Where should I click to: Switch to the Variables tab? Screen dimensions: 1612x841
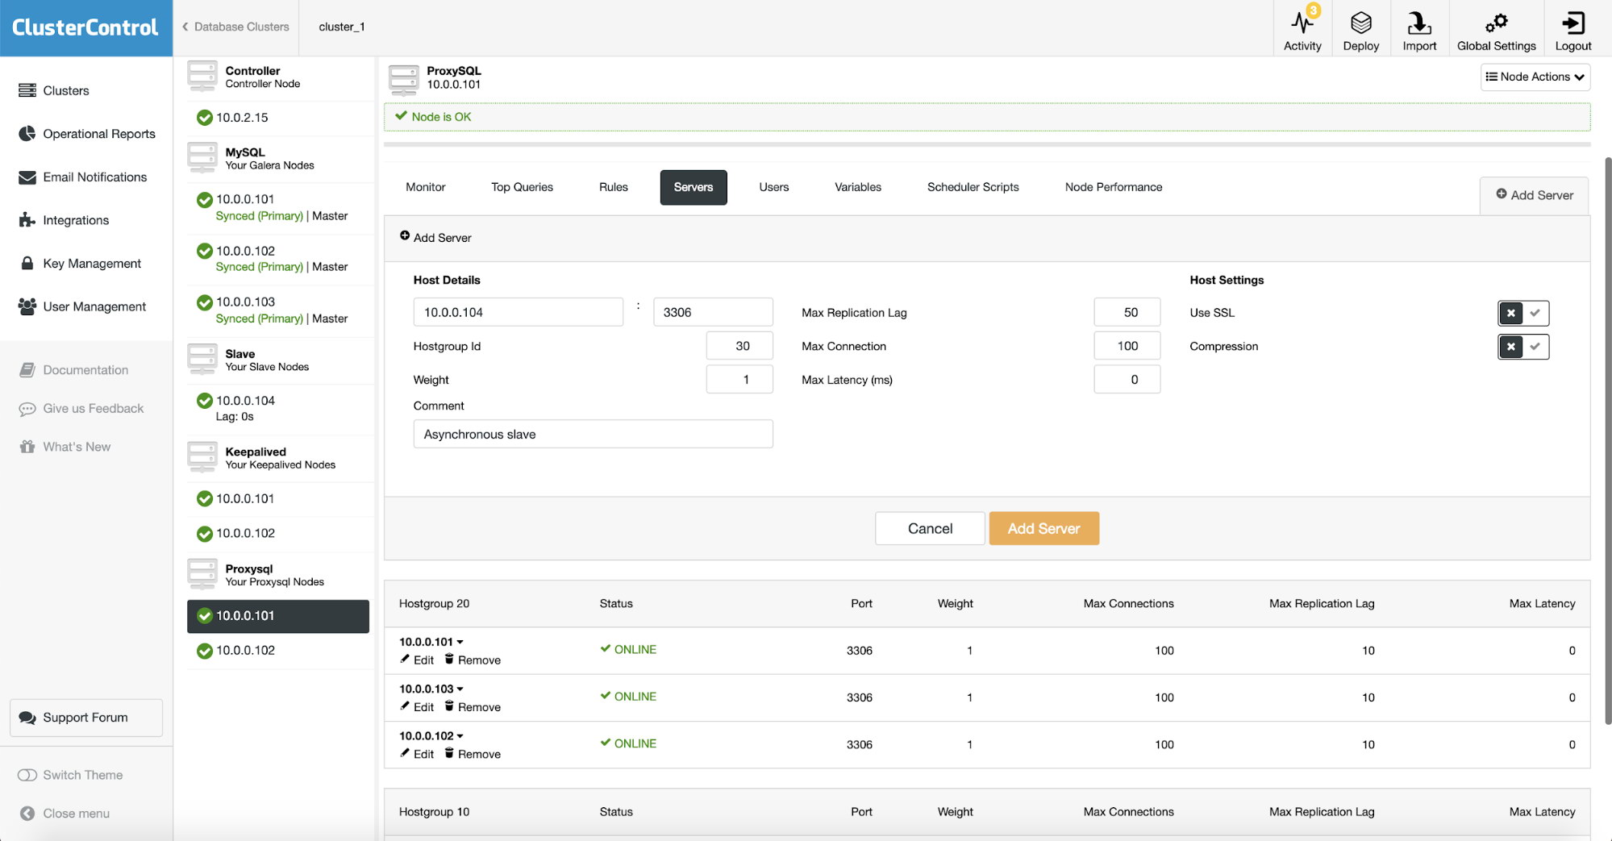pos(857,187)
